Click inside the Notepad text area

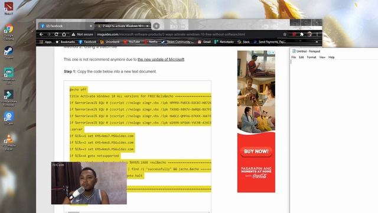tap(334, 137)
